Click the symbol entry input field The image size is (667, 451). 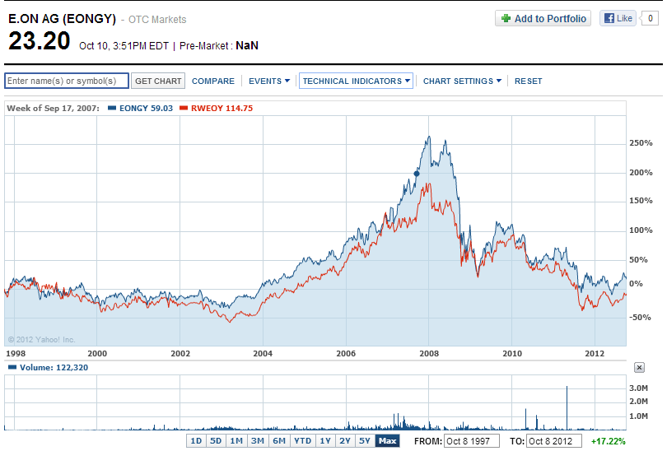click(67, 81)
